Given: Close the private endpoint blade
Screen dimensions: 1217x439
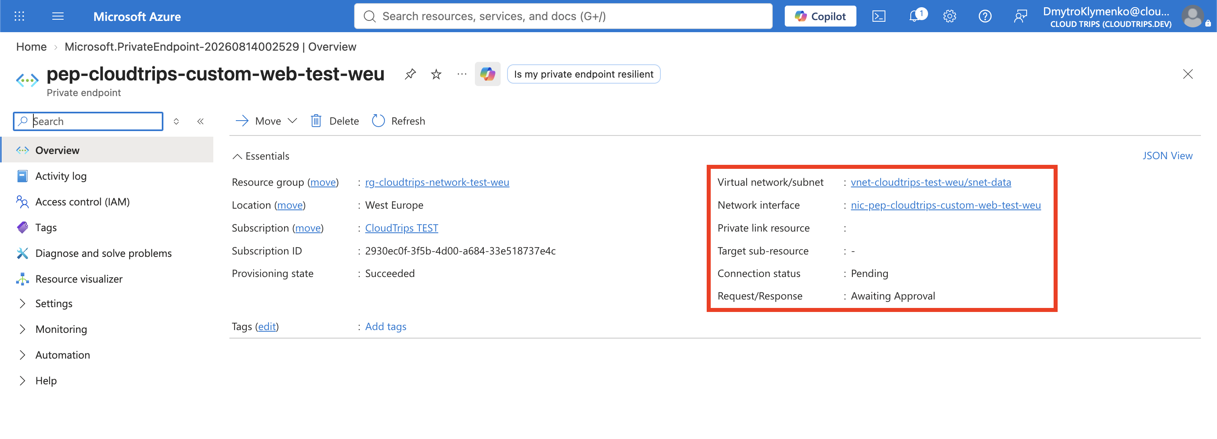Looking at the screenshot, I should coord(1187,74).
